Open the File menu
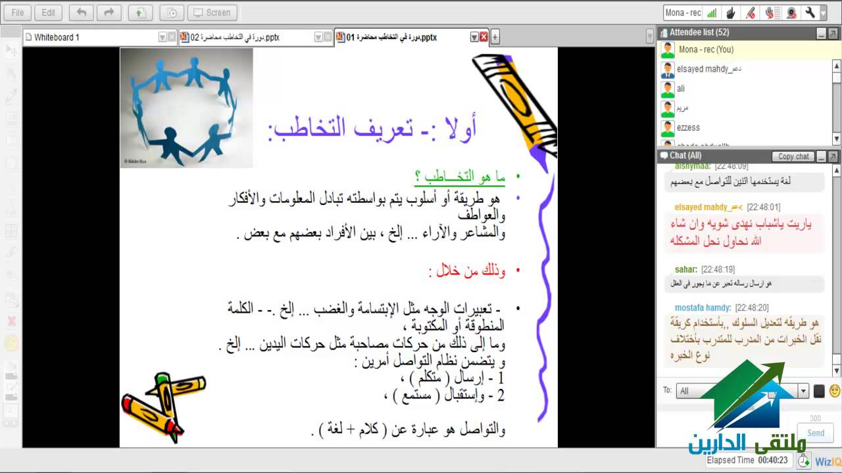The width and height of the screenshot is (842, 473). 18,12
